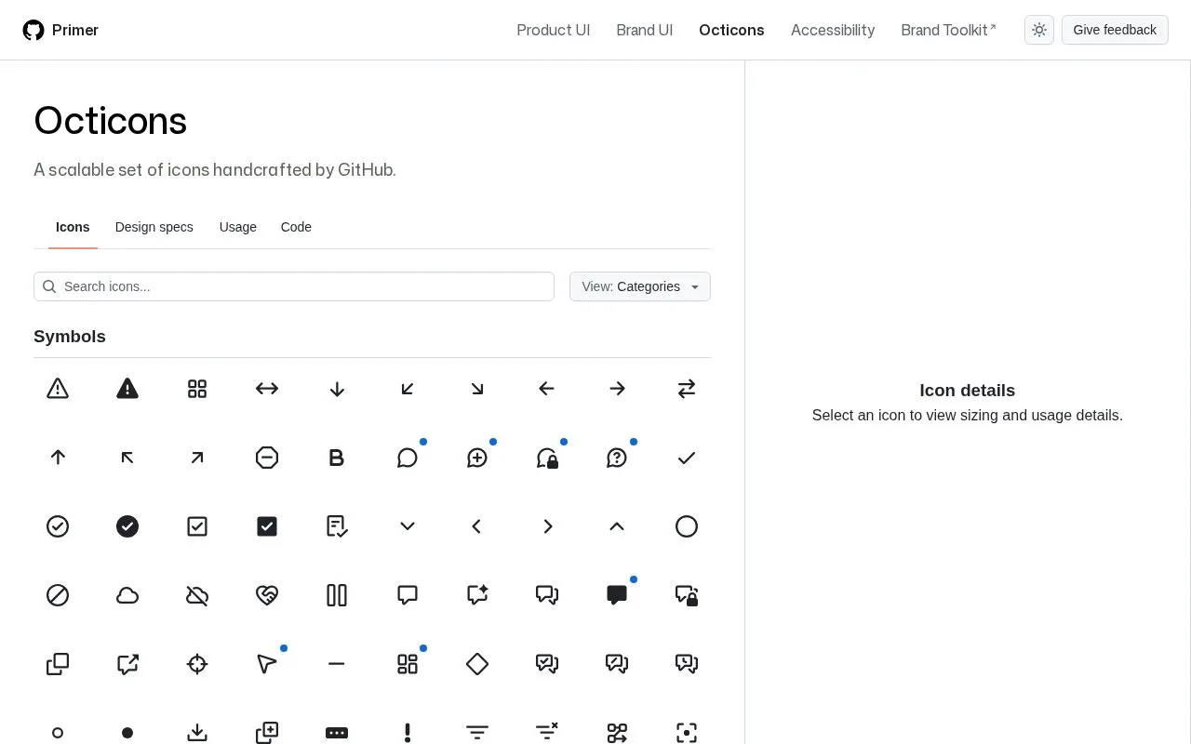The width and height of the screenshot is (1191, 744).
Task: Go to the Code tab
Action: tap(296, 227)
